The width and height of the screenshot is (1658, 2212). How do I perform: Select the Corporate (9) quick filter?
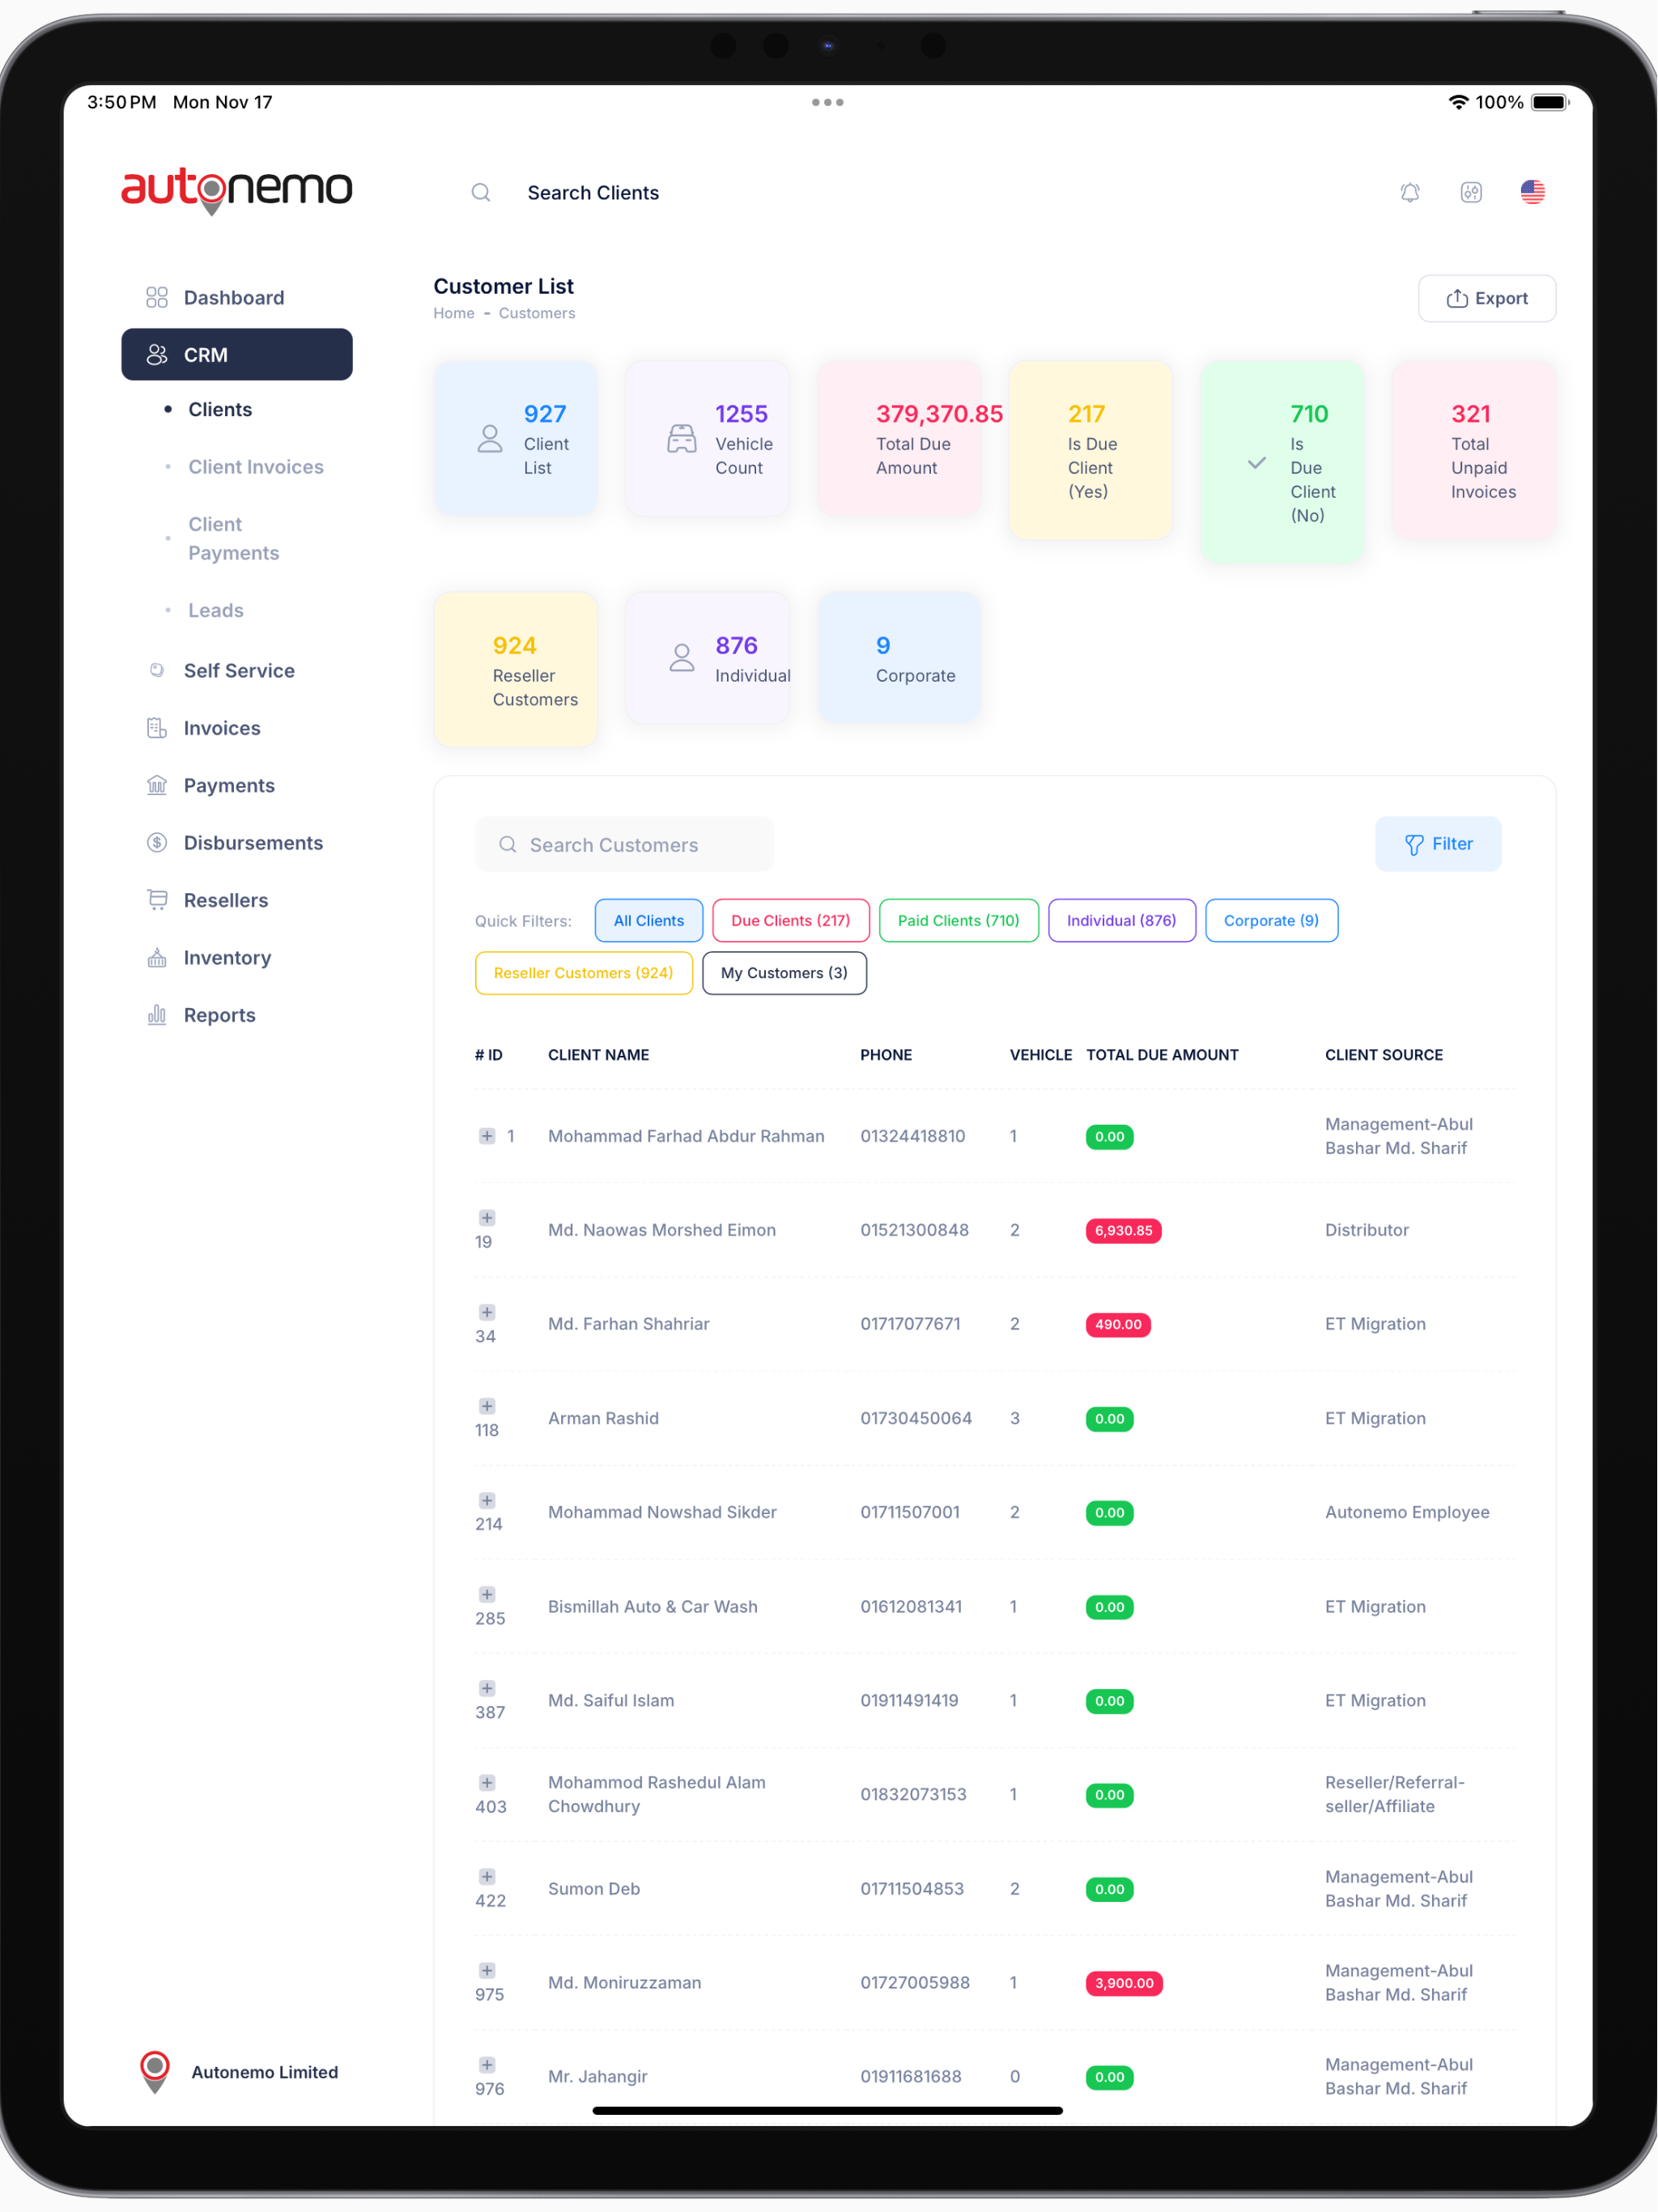tap(1271, 920)
